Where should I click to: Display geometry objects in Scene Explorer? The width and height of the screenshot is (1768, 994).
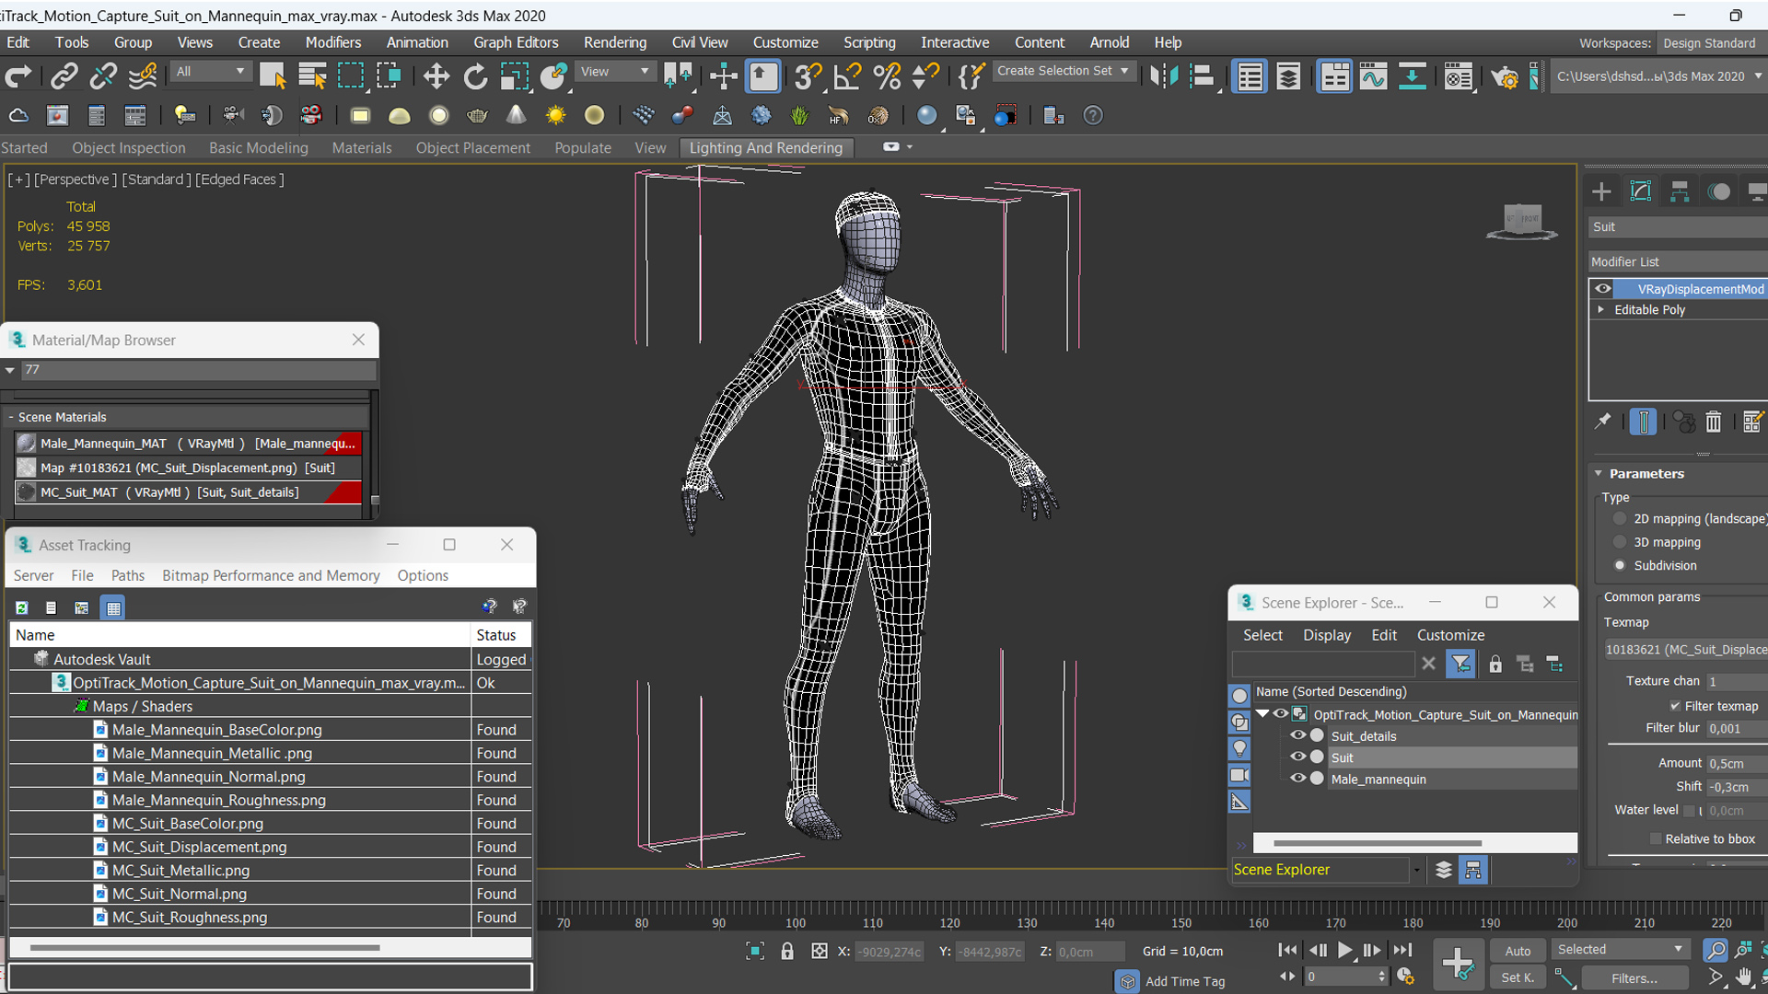click(1239, 696)
